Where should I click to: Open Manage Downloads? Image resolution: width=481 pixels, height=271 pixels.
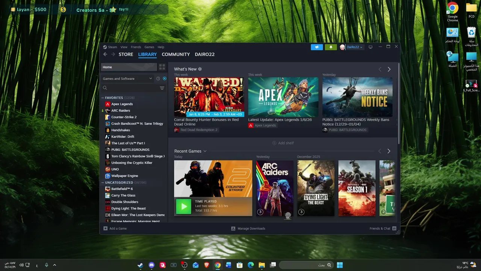(x=248, y=228)
